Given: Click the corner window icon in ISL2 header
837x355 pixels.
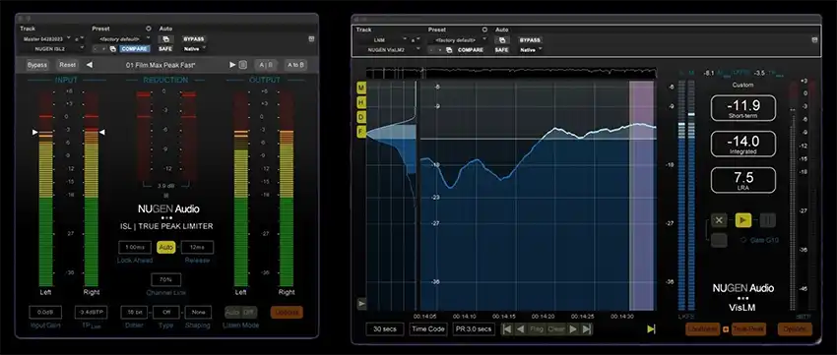Looking at the screenshot, I should 311,39.
